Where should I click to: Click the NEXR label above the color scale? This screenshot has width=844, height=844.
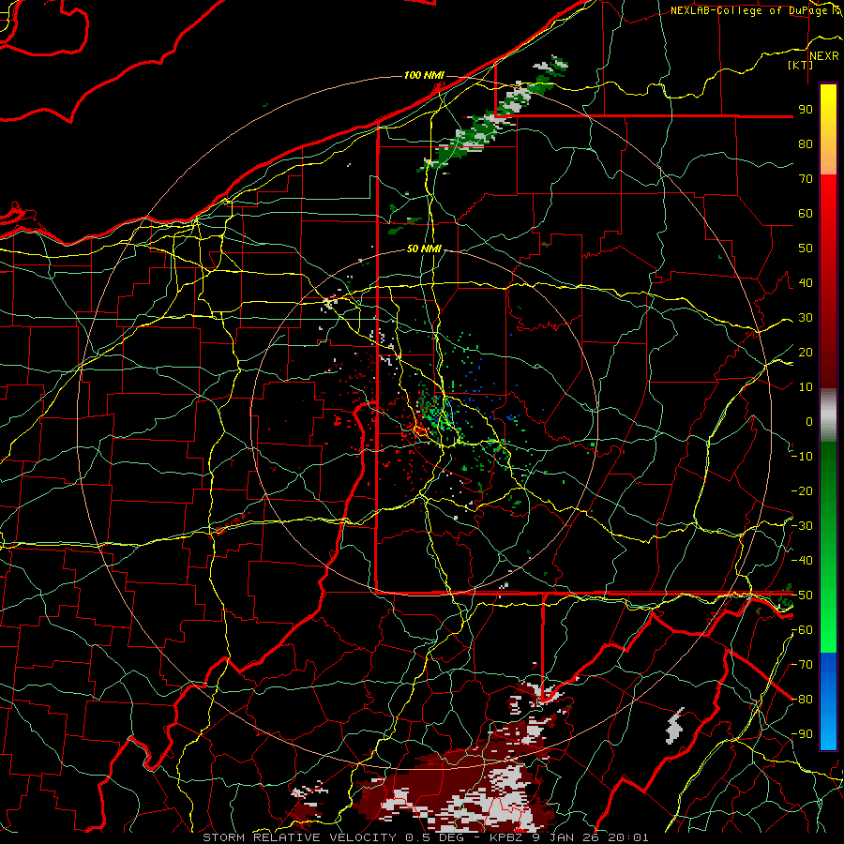pyautogui.click(x=823, y=56)
